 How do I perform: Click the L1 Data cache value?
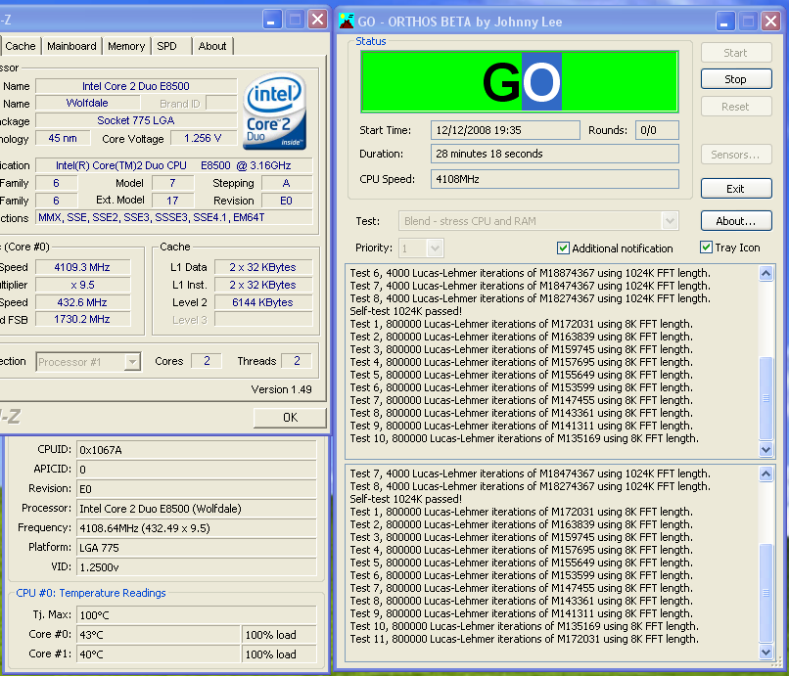click(263, 267)
